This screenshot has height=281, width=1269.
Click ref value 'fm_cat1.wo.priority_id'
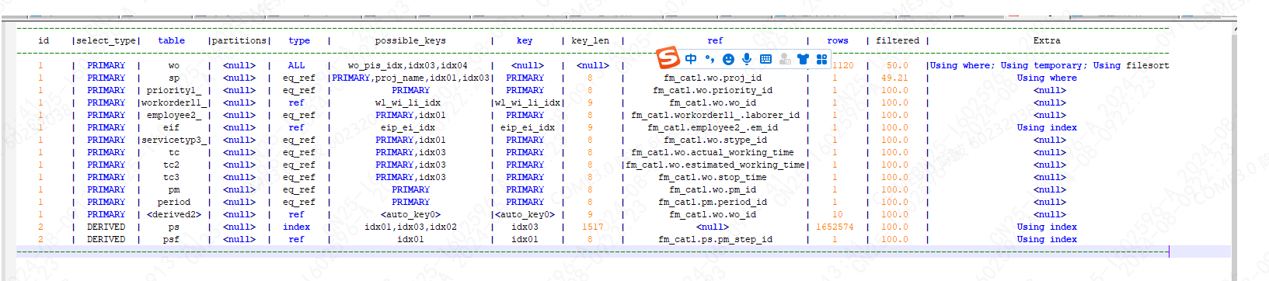coord(713,90)
